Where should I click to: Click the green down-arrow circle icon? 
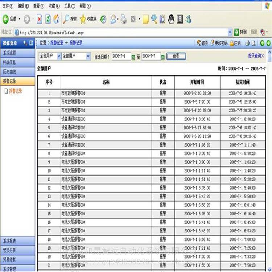pos(268,43)
